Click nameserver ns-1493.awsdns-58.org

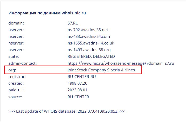[x=89, y=50]
